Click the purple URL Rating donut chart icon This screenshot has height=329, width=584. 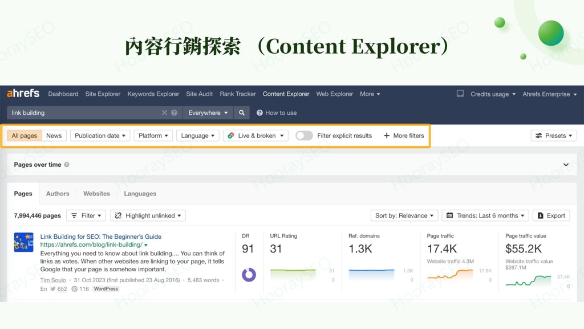click(249, 275)
